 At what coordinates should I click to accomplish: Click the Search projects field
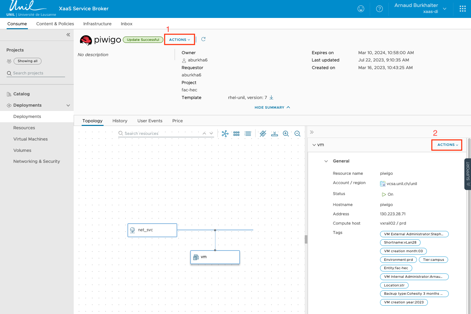pos(36,73)
